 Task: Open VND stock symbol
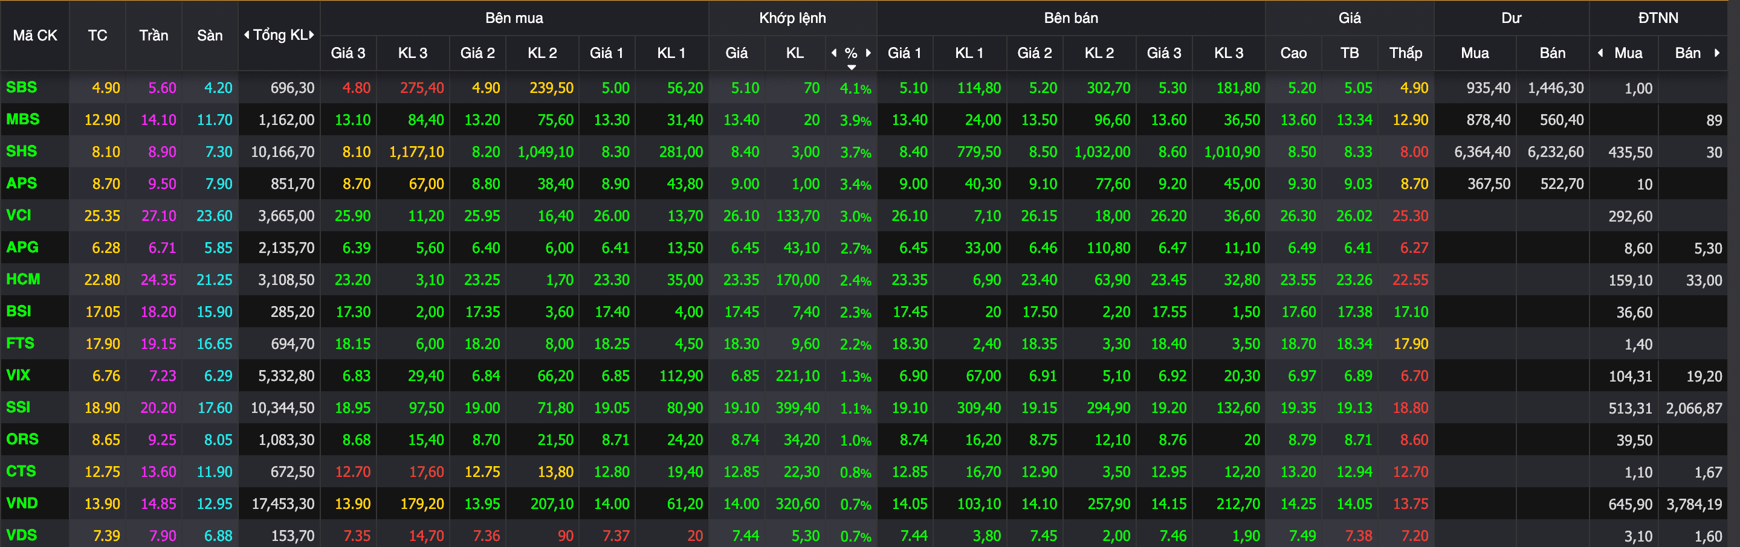click(x=22, y=502)
